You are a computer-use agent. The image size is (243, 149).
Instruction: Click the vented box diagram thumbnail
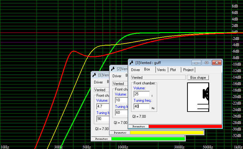pyautogui.click(x=198, y=97)
